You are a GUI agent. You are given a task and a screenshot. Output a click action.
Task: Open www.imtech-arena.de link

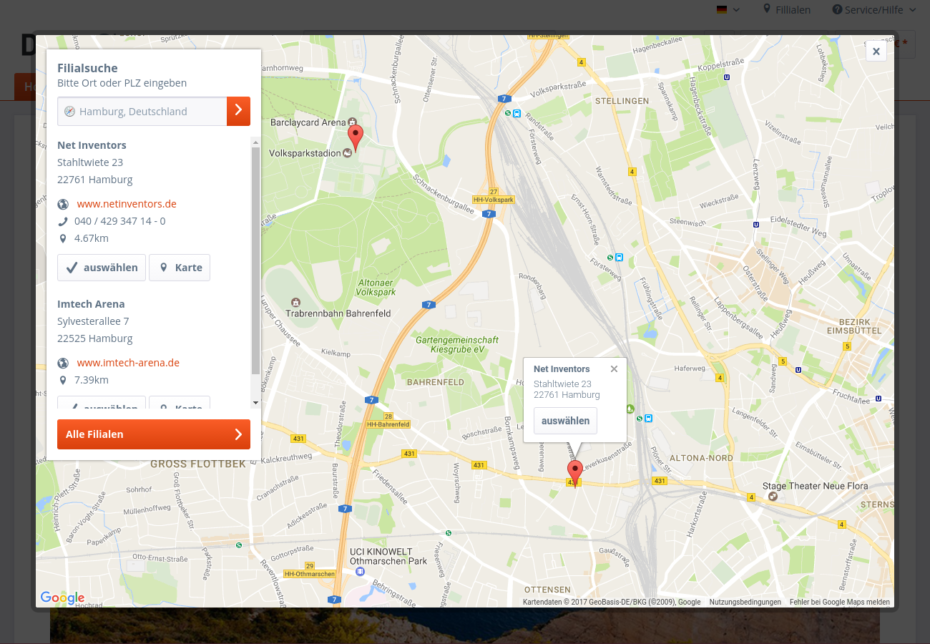click(128, 363)
